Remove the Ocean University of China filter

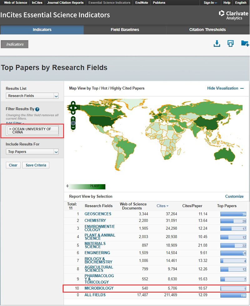(x=10, y=129)
